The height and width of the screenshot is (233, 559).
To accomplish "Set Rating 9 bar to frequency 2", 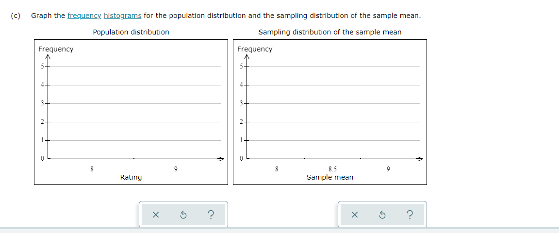I will (175, 122).
